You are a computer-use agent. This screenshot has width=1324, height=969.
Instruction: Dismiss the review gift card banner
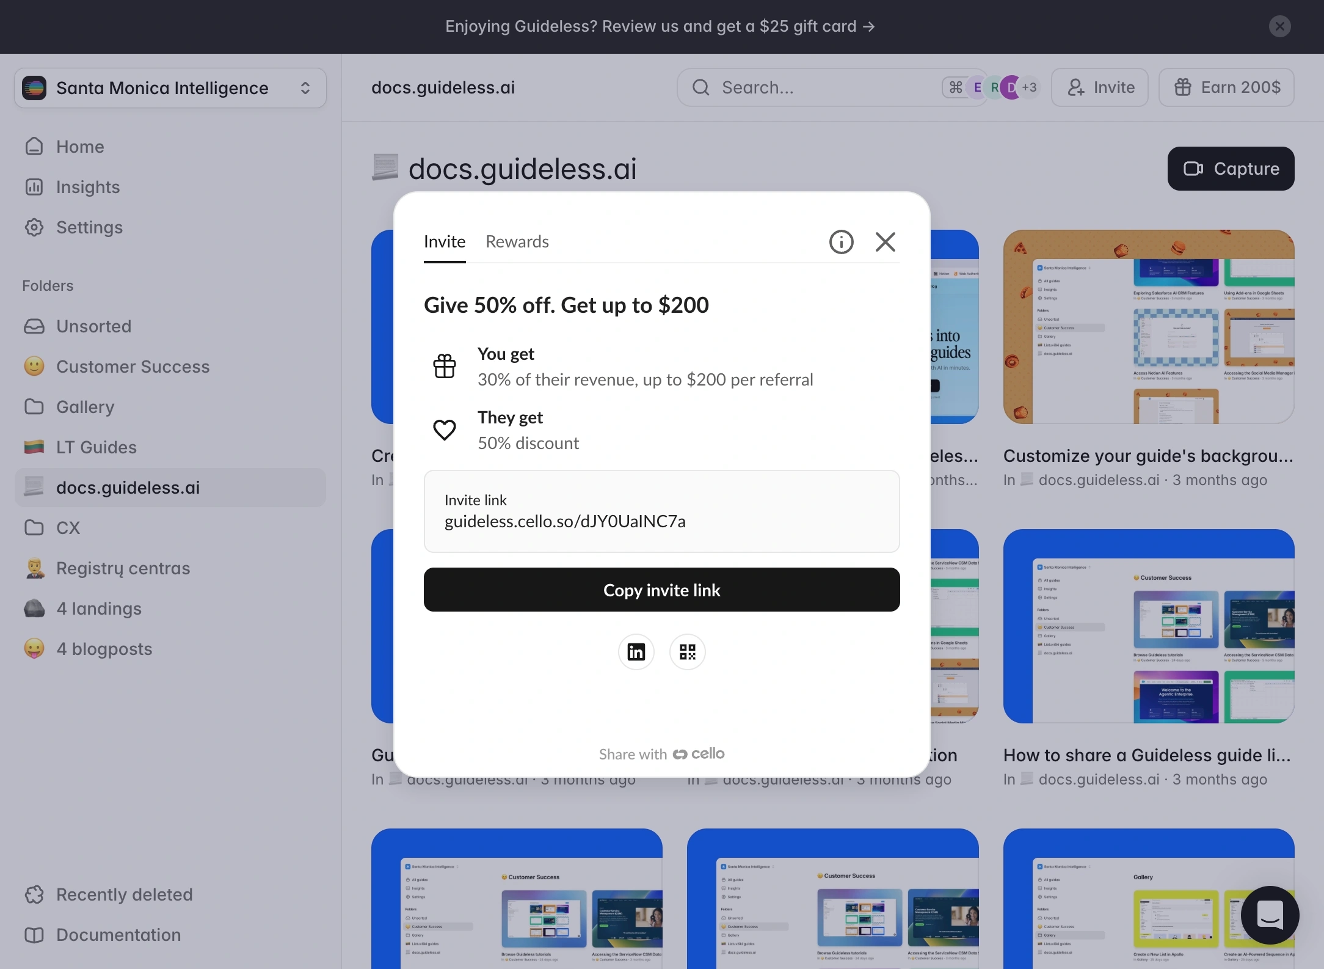point(1279,26)
